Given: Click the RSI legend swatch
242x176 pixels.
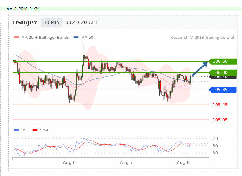Looking at the screenshot, I should (x=16, y=130).
